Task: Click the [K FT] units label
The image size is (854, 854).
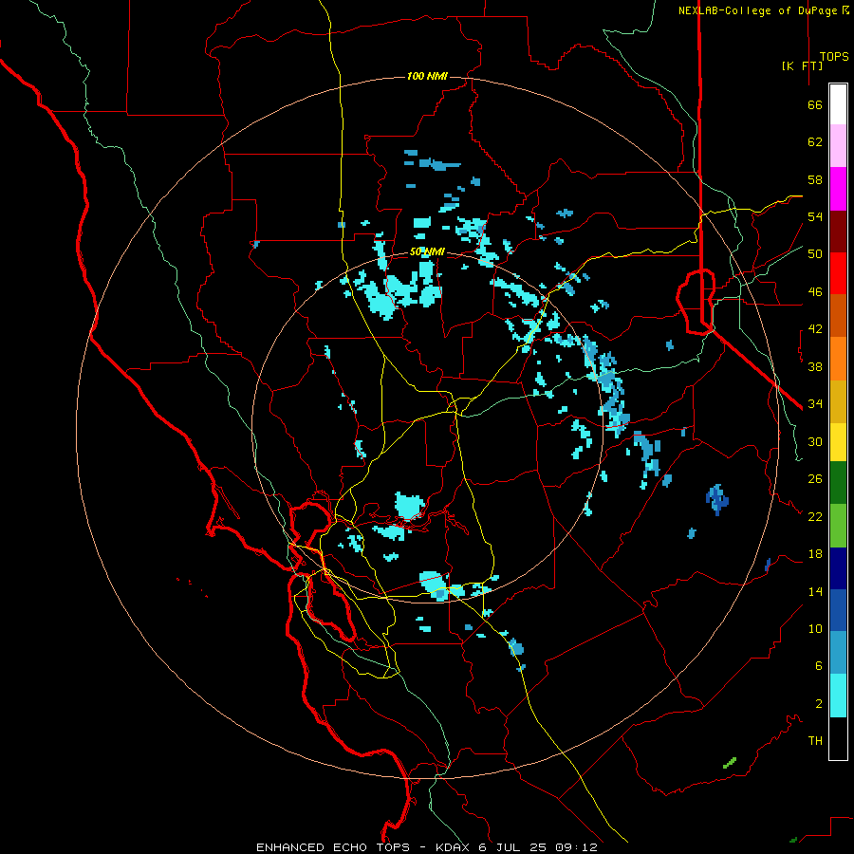Action: [x=802, y=65]
